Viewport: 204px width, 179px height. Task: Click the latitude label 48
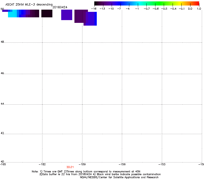[x=2, y=42]
